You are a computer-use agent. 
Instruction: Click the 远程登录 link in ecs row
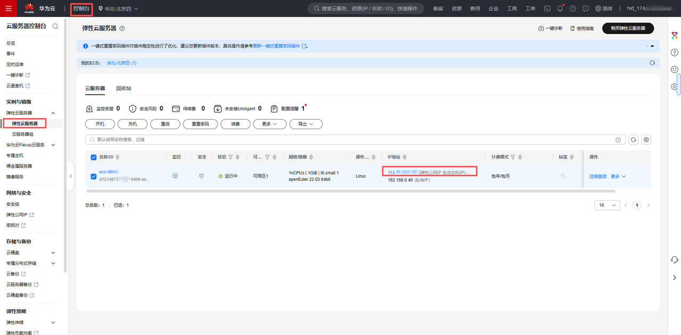tap(597, 176)
